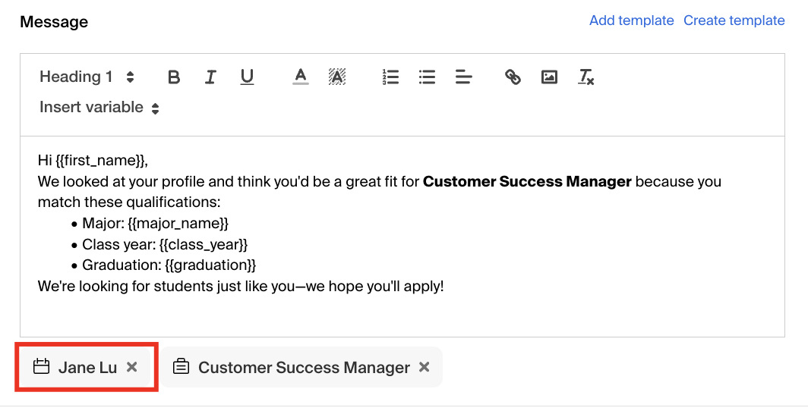
Task: Clear text formatting
Action: tap(585, 77)
